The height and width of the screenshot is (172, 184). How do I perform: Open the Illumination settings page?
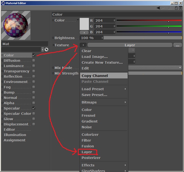point(15,135)
